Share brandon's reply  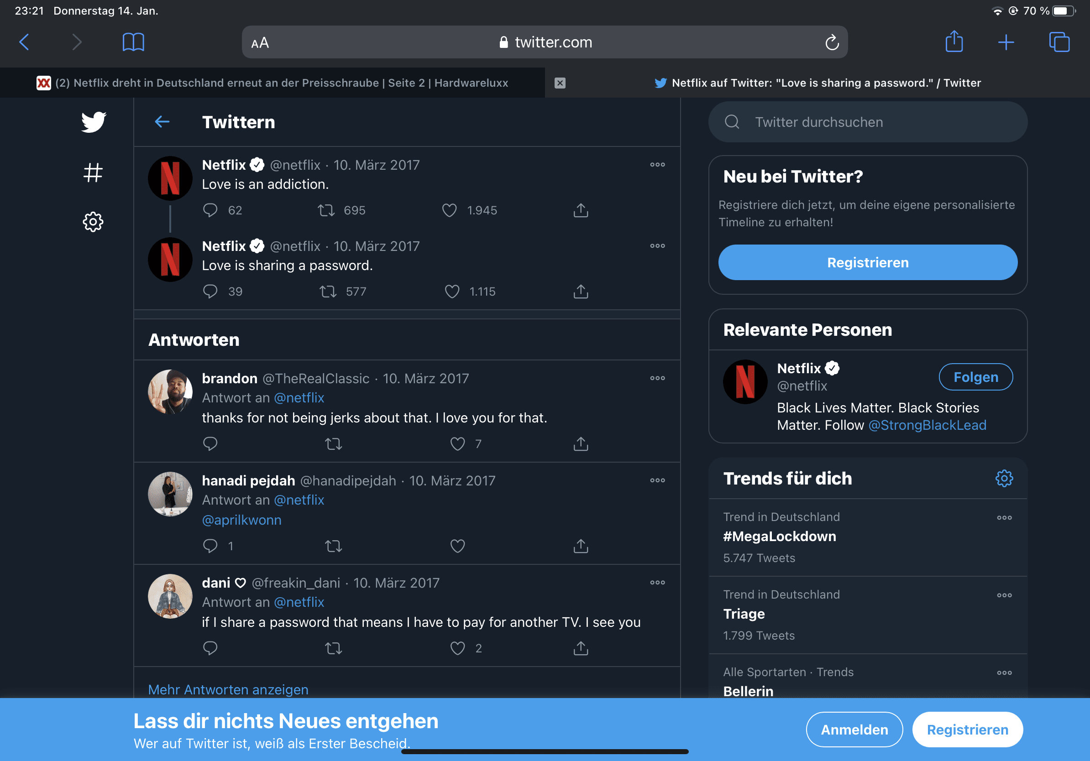coord(581,443)
